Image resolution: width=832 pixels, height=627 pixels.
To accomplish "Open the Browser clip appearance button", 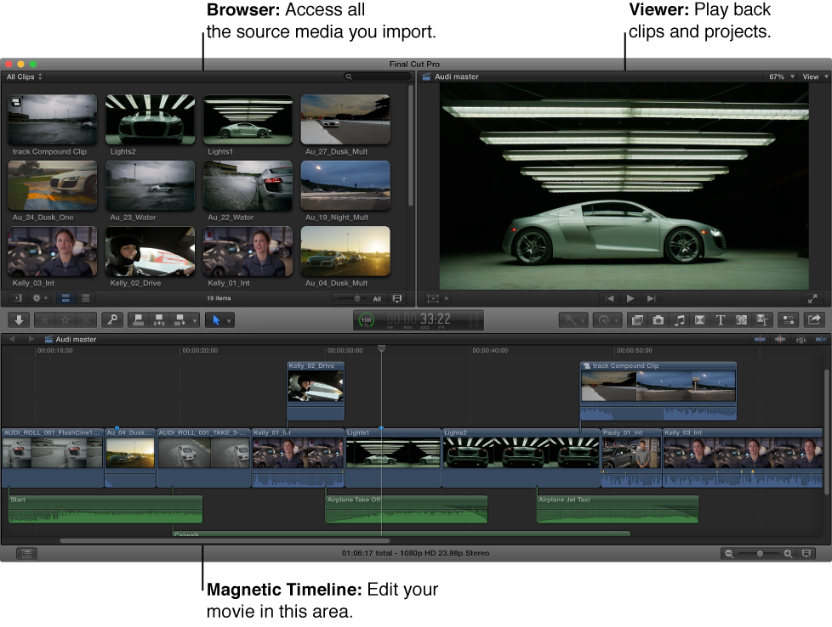I will (397, 299).
